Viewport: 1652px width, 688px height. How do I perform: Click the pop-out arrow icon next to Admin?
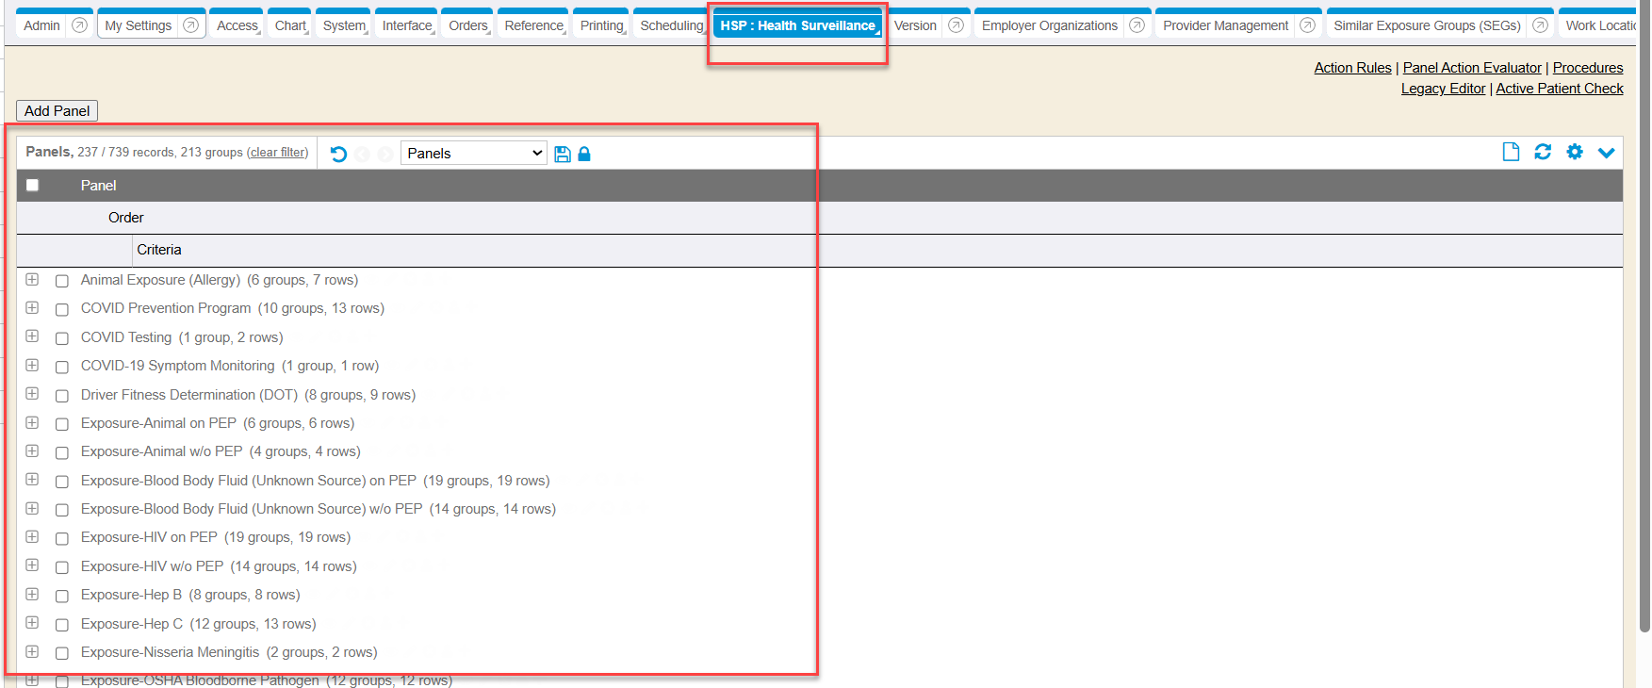[80, 25]
